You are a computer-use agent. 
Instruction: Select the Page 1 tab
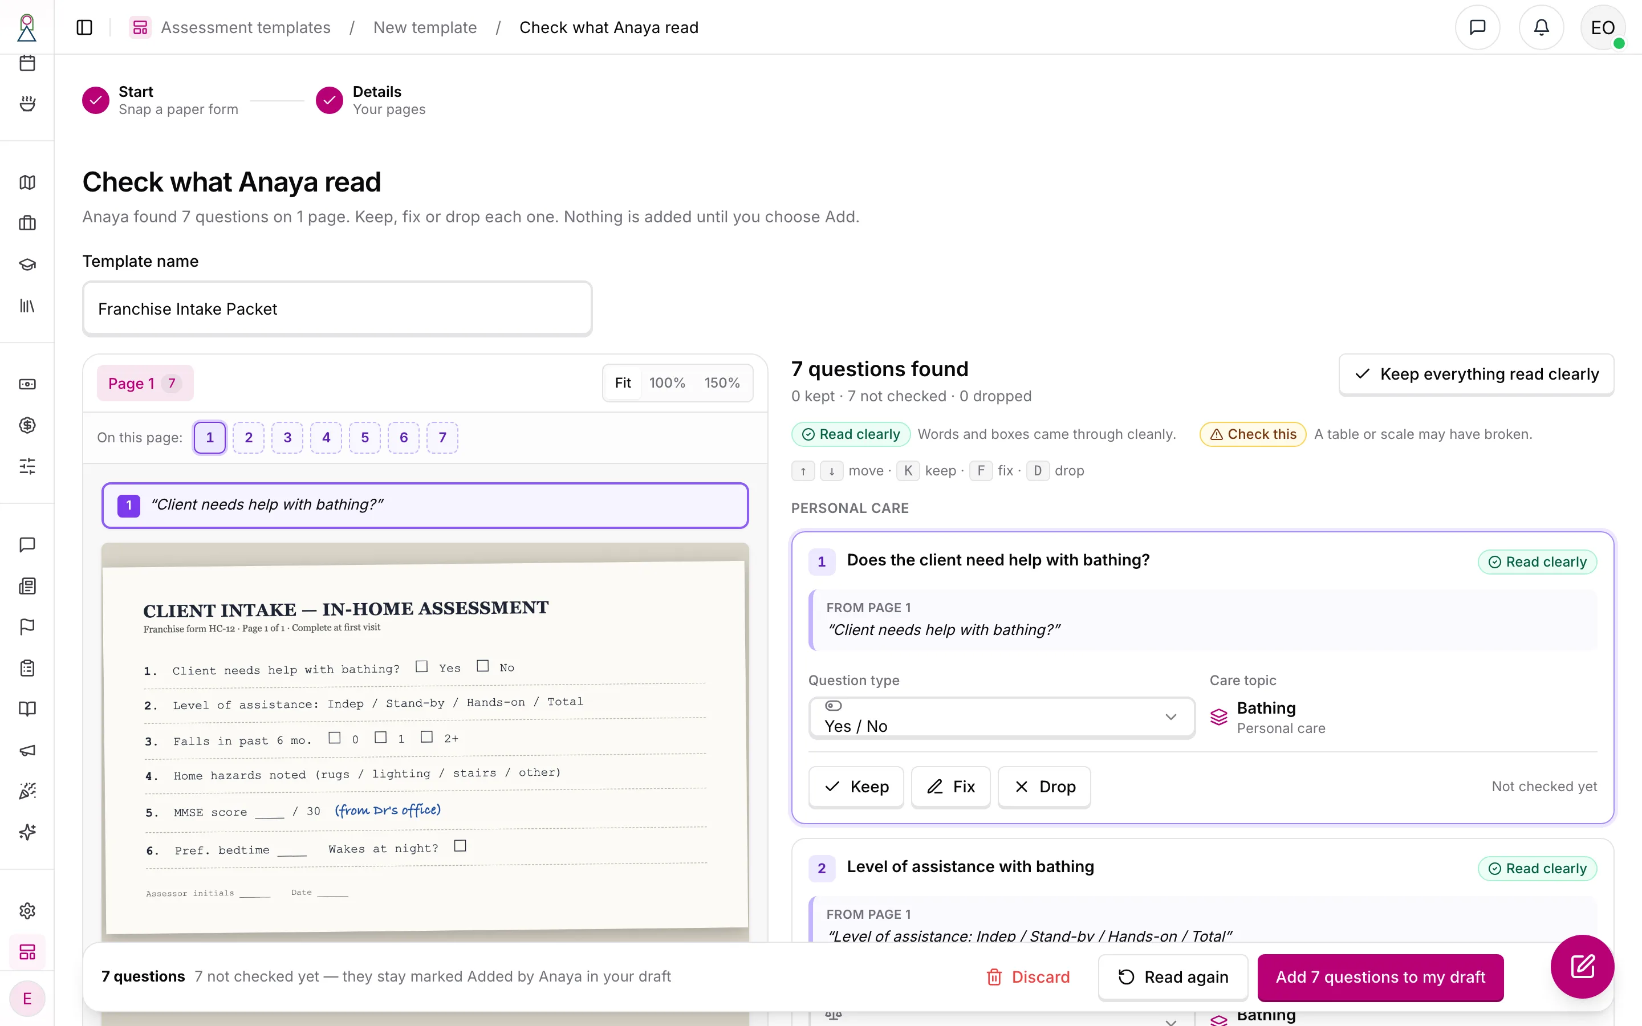(144, 384)
